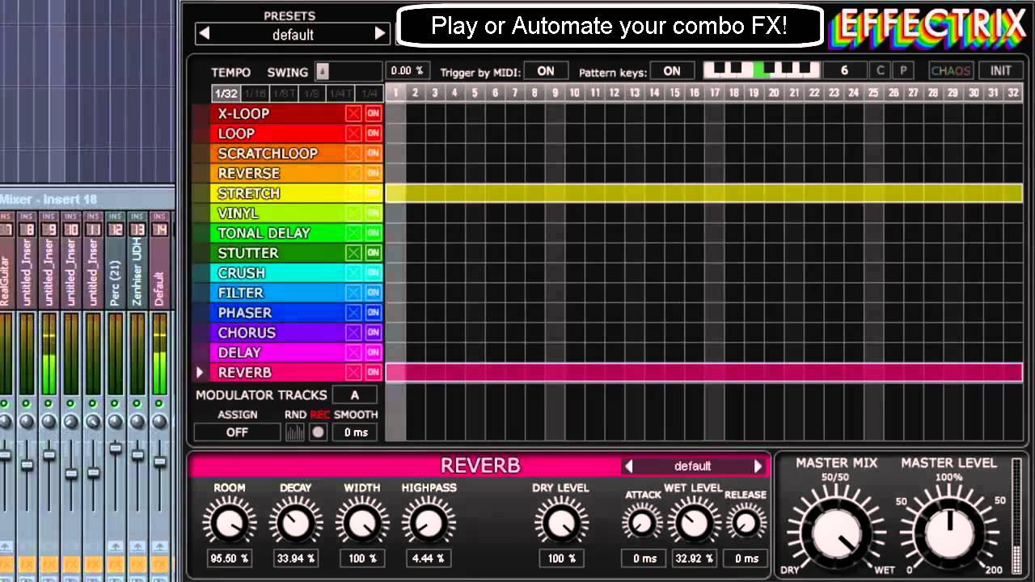Open the modulator track A selector
Screen dimensions: 1035x582
coord(354,395)
